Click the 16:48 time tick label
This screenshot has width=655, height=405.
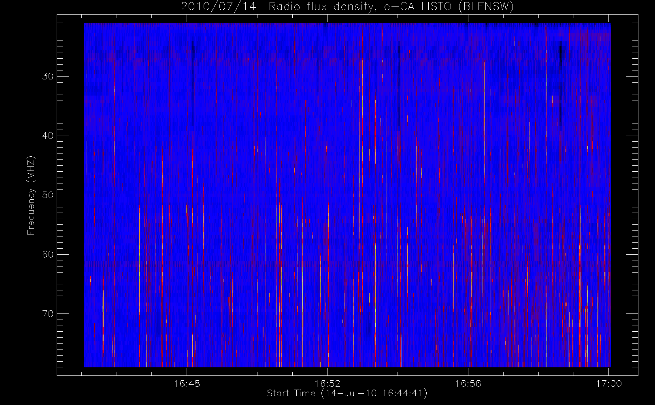[x=187, y=383]
